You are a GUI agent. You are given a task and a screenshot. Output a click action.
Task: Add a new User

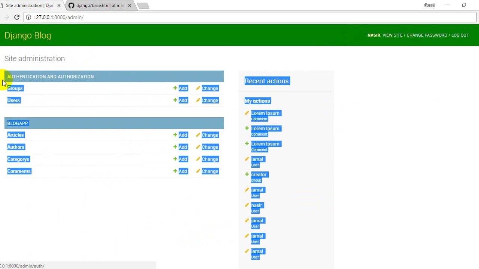[180, 100]
